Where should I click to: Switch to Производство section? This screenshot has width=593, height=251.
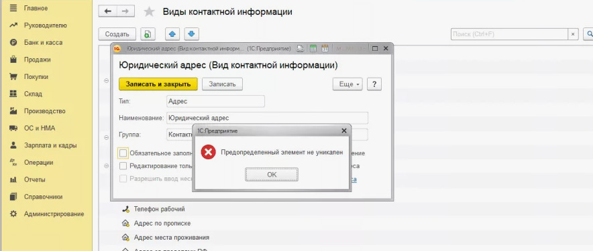pyautogui.click(x=45, y=111)
